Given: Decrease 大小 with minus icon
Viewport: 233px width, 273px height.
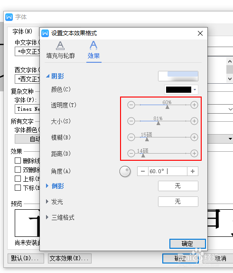Looking at the screenshot, I should (131, 121).
